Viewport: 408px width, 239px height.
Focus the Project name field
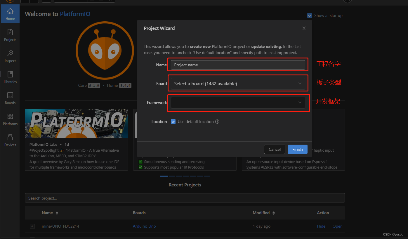(x=238, y=65)
